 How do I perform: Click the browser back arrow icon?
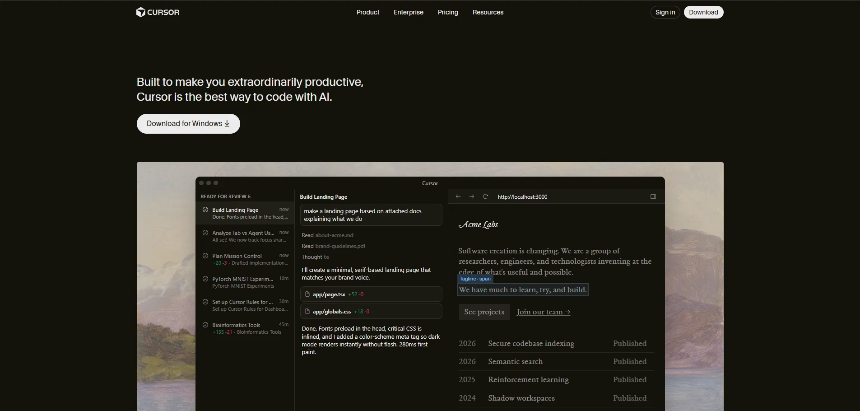458,196
